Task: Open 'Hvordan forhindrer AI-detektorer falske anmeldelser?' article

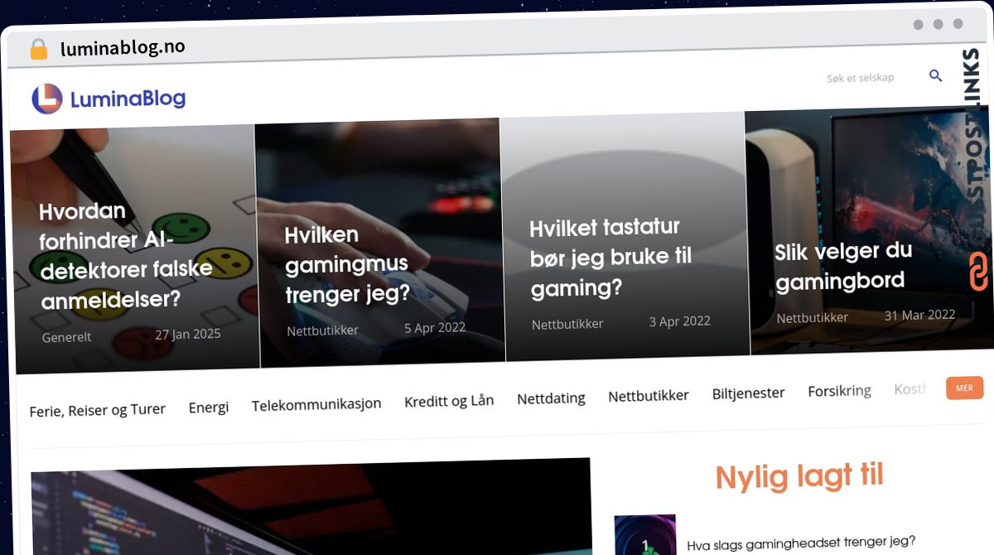Action: (x=125, y=255)
